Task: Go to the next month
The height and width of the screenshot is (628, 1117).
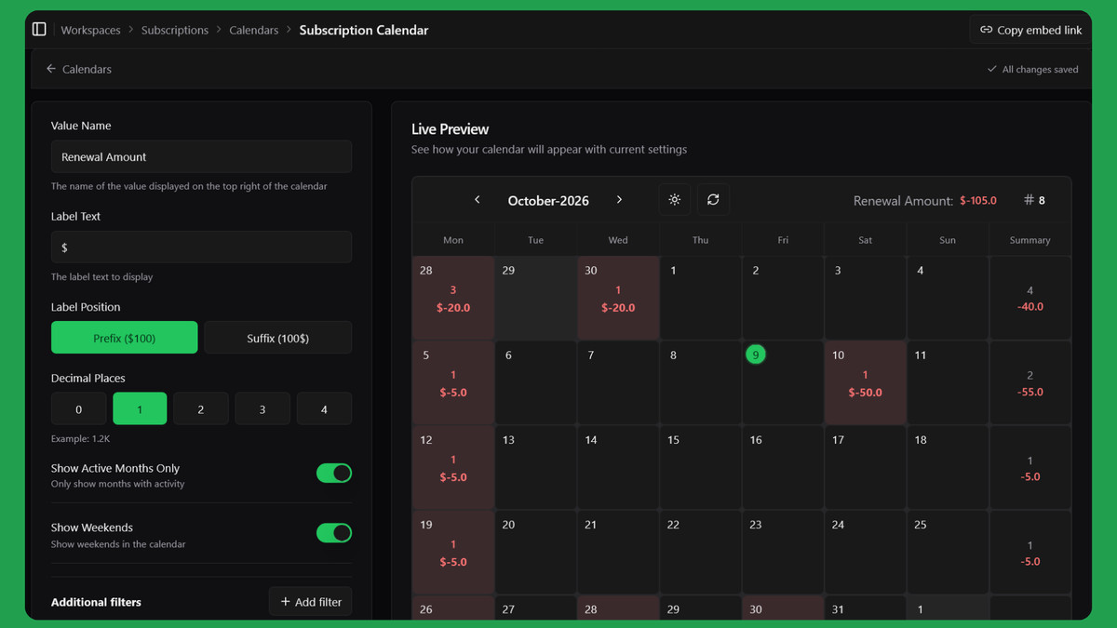Action: pyautogui.click(x=619, y=200)
